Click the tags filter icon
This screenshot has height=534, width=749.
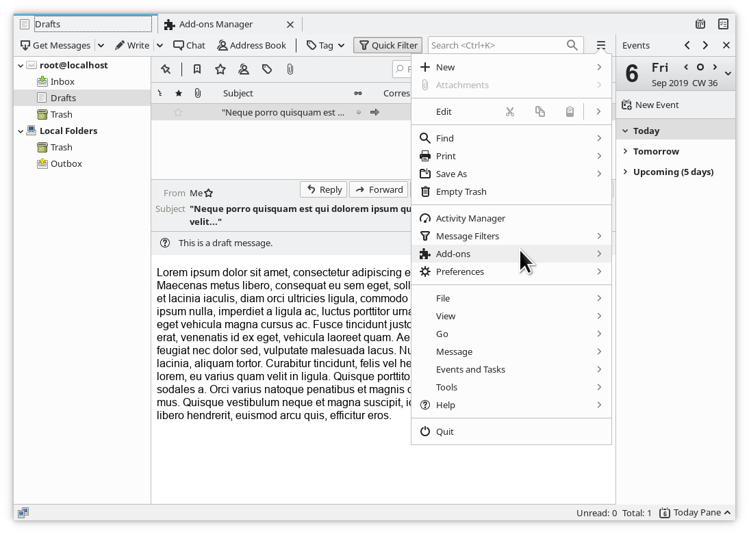(267, 69)
